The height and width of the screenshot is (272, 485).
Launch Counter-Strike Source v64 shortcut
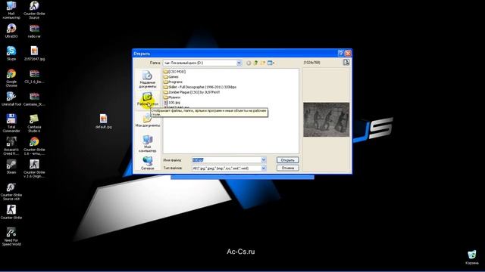tap(11, 191)
